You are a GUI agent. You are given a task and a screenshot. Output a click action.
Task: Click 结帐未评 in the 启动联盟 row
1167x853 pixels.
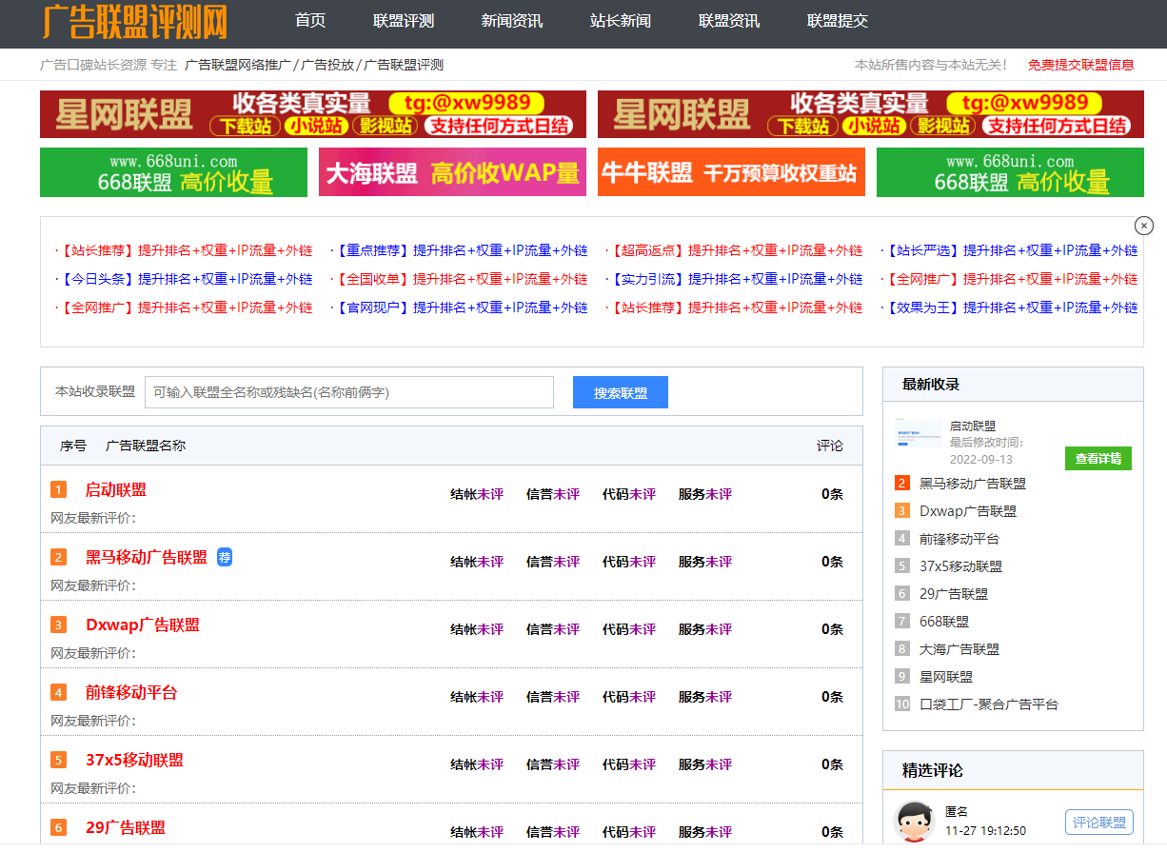[477, 494]
